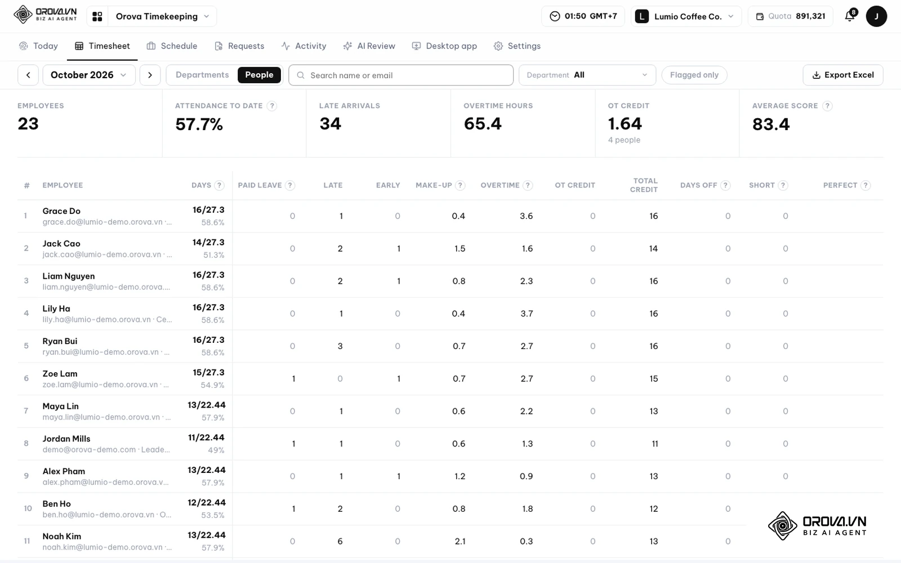Go to the next month
Image resolution: width=901 pixels, height=563 pixels.
click(x=150, y=75)
